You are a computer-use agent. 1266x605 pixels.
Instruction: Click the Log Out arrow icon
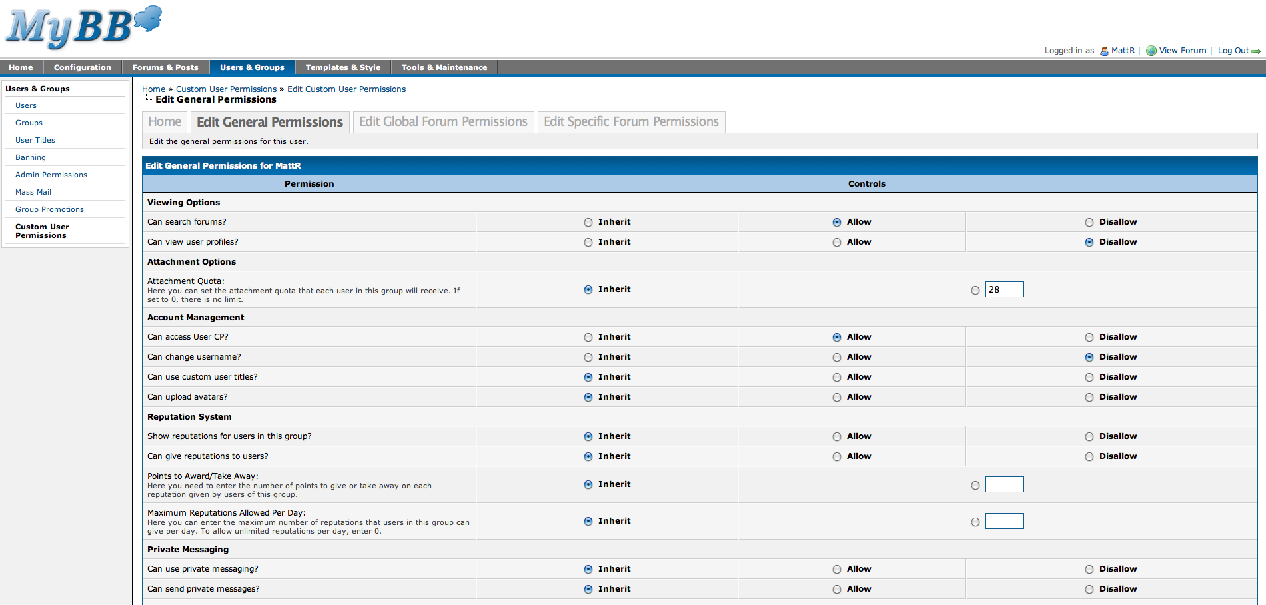[1256, 51]
